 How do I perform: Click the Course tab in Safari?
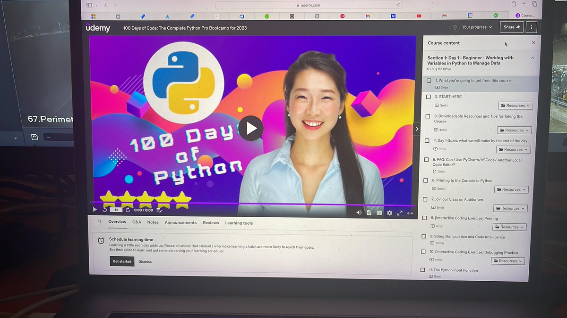tap(525, 16)
